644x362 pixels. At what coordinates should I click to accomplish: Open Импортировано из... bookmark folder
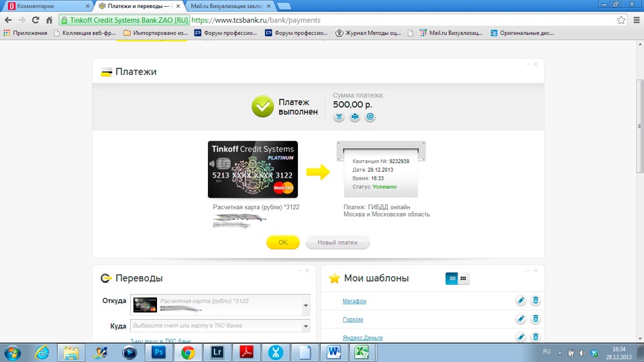point(156,33)
